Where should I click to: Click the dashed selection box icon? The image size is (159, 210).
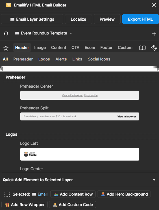[x=7, y=194]
